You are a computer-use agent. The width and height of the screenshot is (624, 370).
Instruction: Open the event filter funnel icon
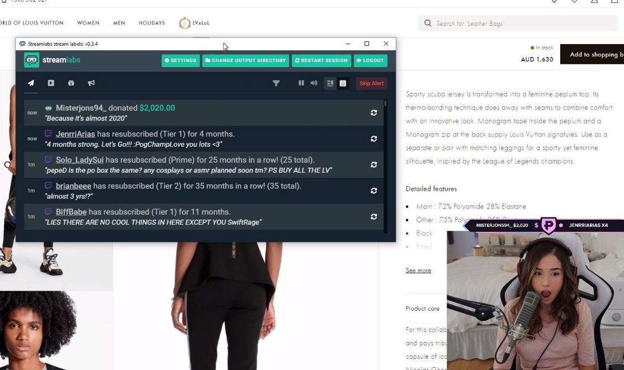point(276,83)
